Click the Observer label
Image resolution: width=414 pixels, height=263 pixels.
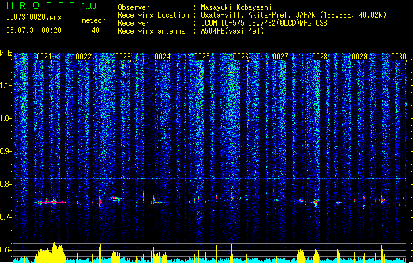pos(134,7)
